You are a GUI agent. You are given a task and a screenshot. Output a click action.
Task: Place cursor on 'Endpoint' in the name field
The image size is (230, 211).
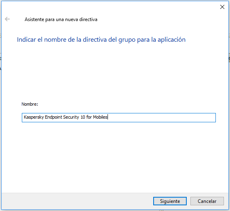pos(53,117)
